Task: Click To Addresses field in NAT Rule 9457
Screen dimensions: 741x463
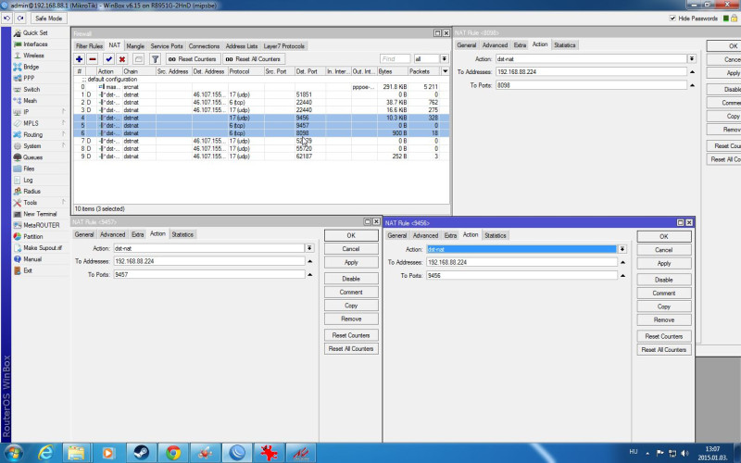Action: (209, 261)
